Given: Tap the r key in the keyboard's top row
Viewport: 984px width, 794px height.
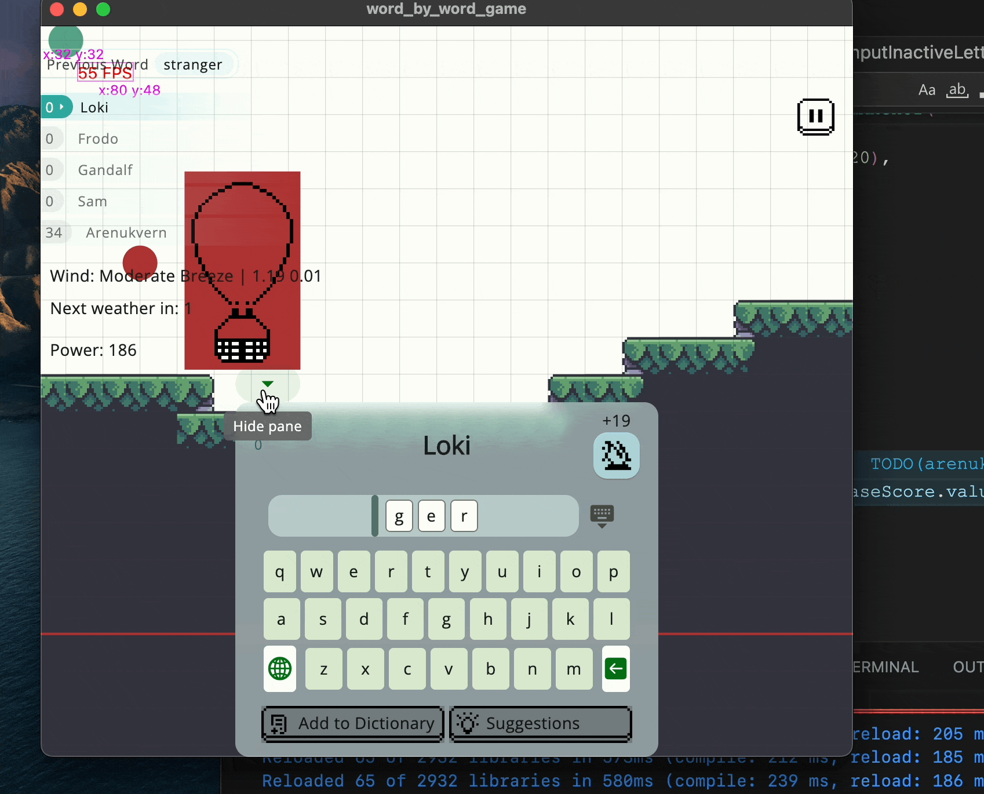Looking at the screenshot, I should [x=391, y=571].
